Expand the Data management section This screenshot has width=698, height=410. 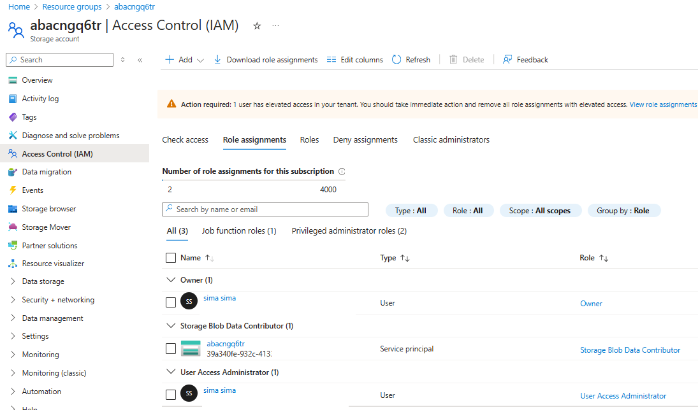(x=13, y=318)
